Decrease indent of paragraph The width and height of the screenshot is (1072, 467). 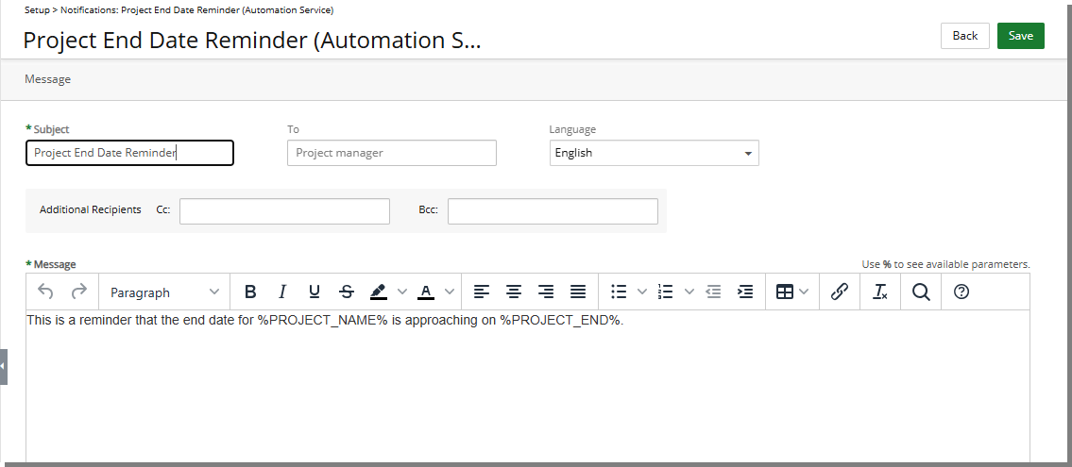coord(713,292)
